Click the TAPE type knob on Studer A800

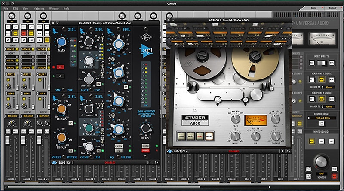click(x=235, y=119)
